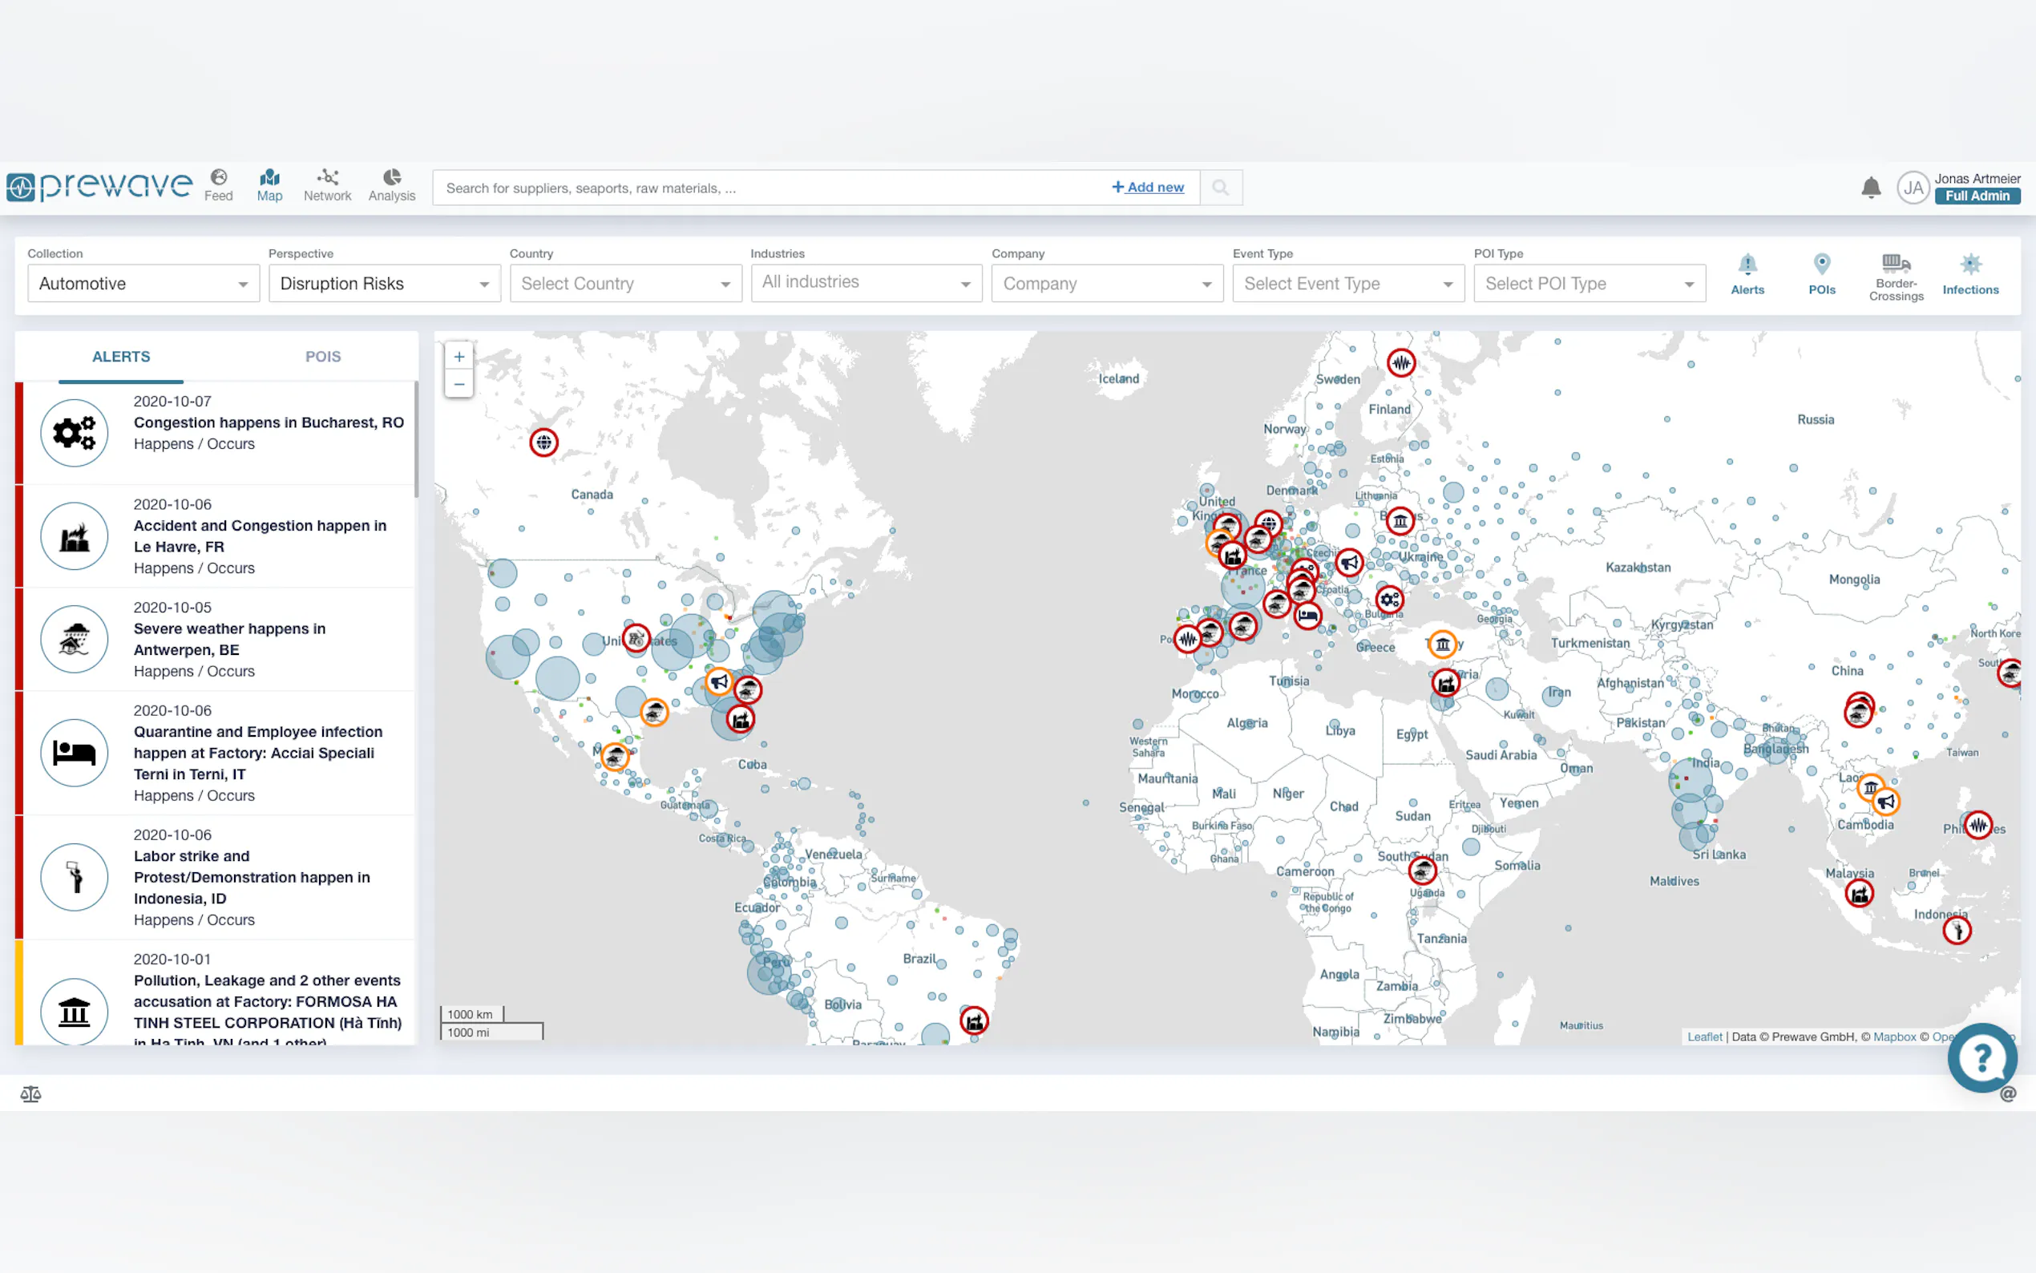The image size is (2036, 1273).
Task: Toggle the Infections map layer
Action: (1969, 274)
